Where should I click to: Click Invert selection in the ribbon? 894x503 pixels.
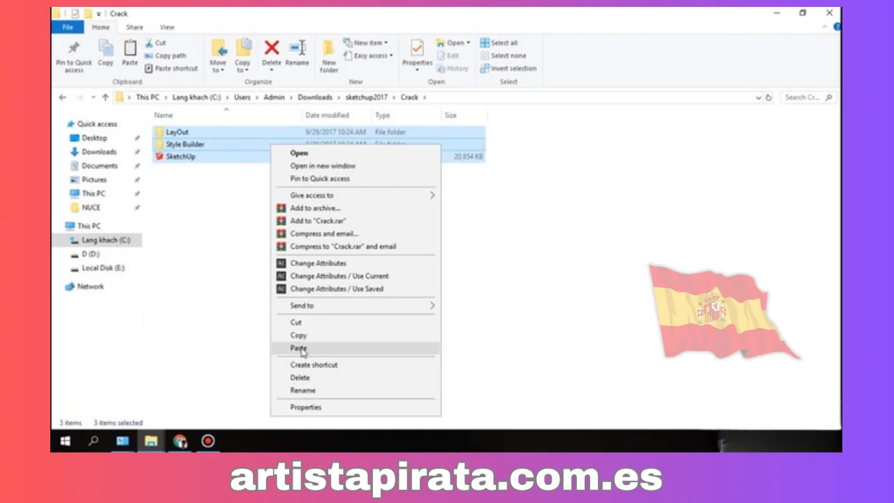pos(508,68)
